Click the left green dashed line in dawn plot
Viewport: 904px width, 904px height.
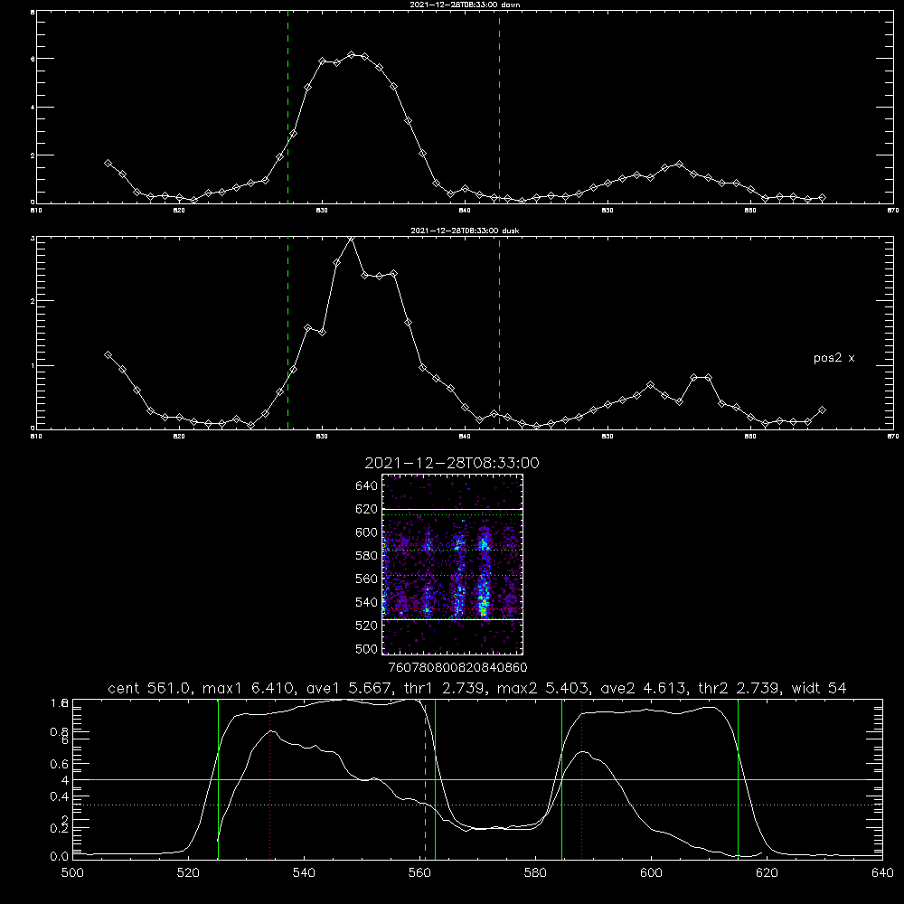coord(287,107)
